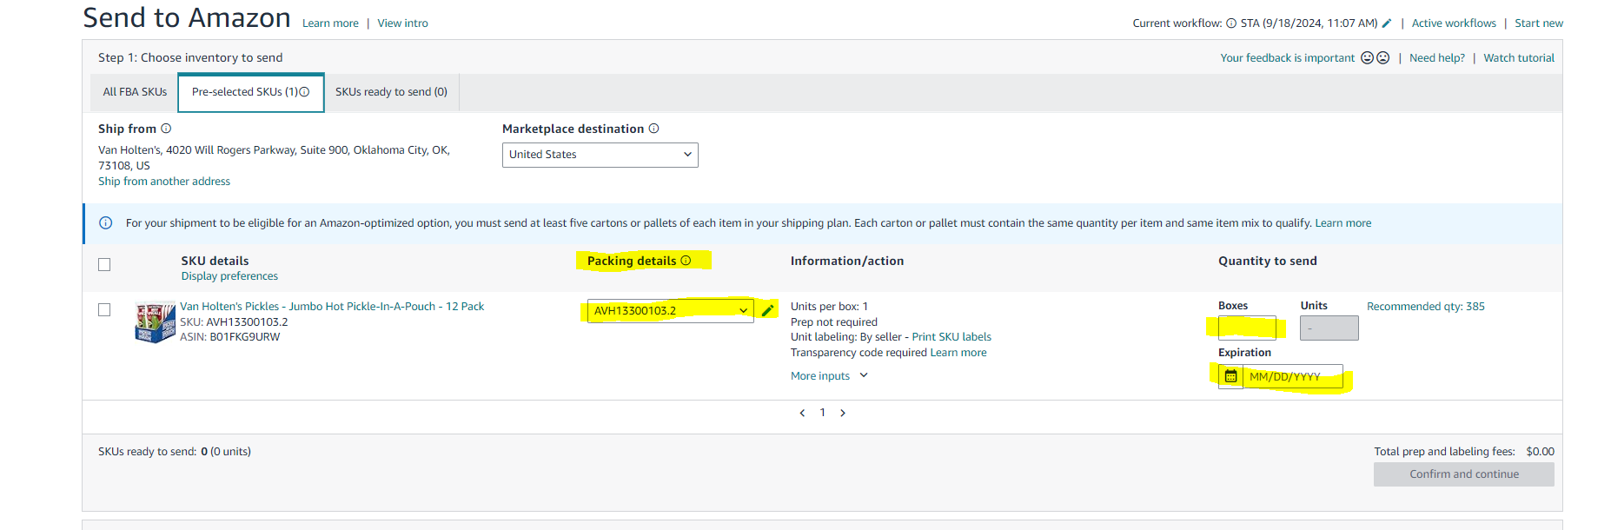Open the Van Holten's Pickles product title link
This screenshot has height=530, width=1611.
[x=332, y=307]
